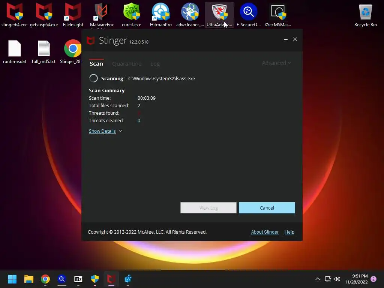Image resolution: width=384 pixels, height=288 pixels.
Task: Launch MalwareFox desktop shortcut
Action: 102,15
